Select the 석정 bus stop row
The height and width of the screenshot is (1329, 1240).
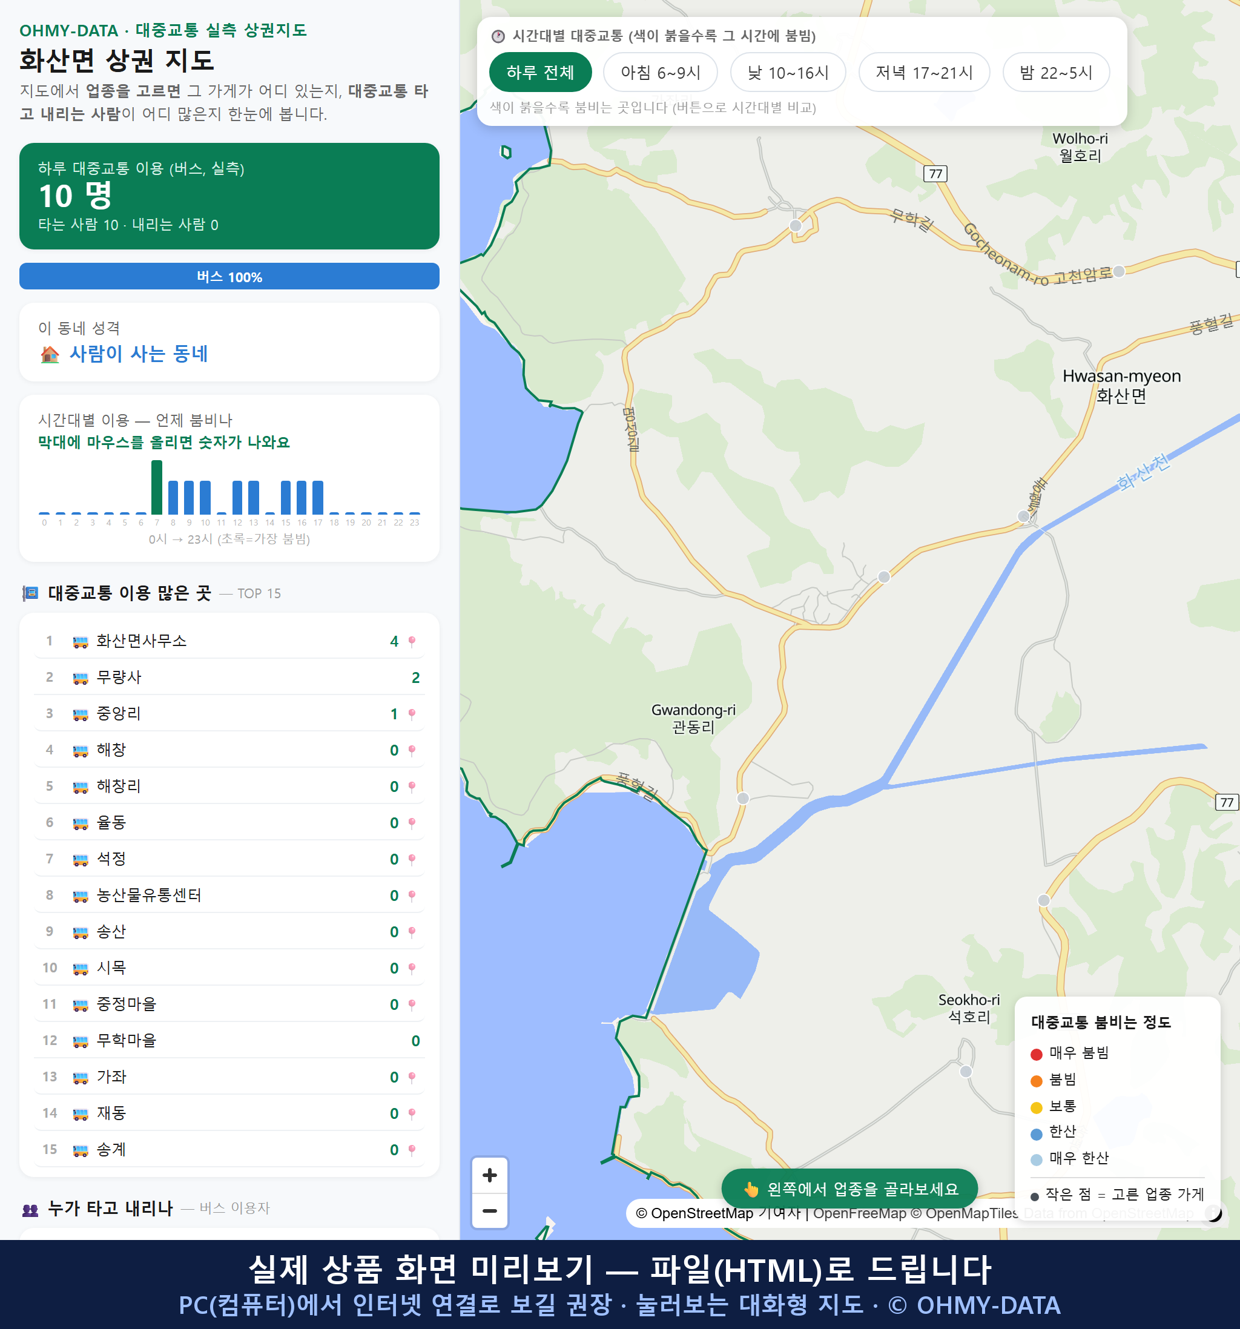point(229,859)
